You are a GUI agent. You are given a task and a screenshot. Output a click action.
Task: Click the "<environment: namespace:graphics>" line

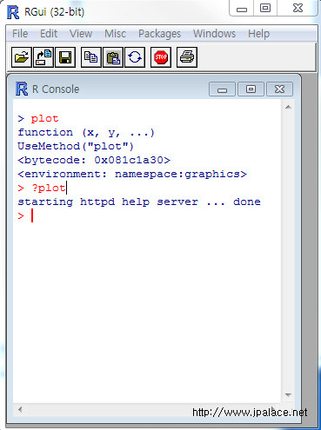click(132, 174)
